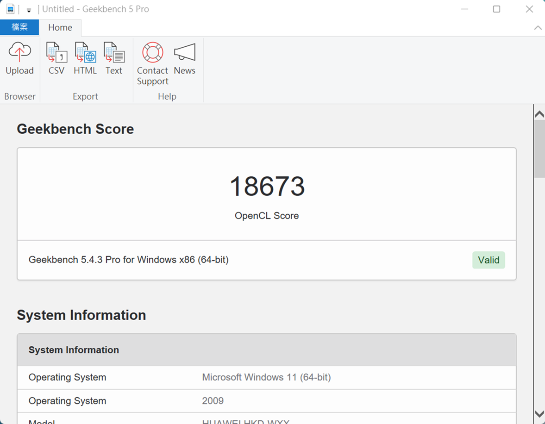Click the green Valid badge
The image size is (545, 424).
pos(489,260)
